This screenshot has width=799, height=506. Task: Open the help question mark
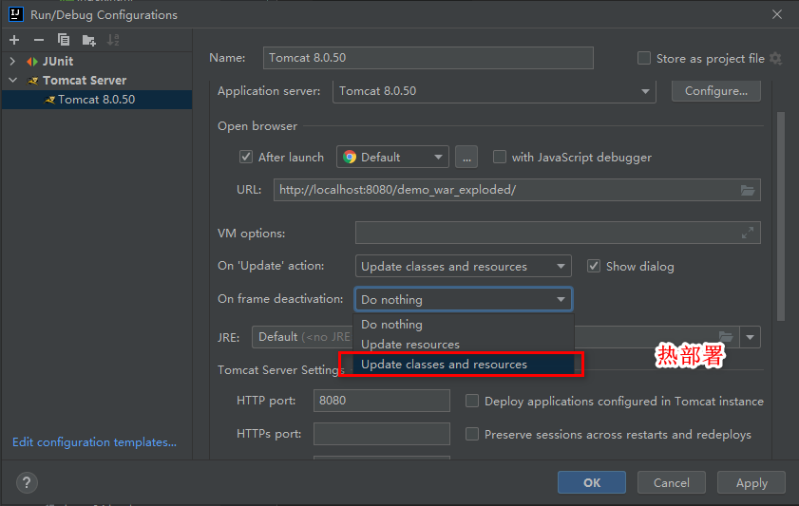click(27, 482)
